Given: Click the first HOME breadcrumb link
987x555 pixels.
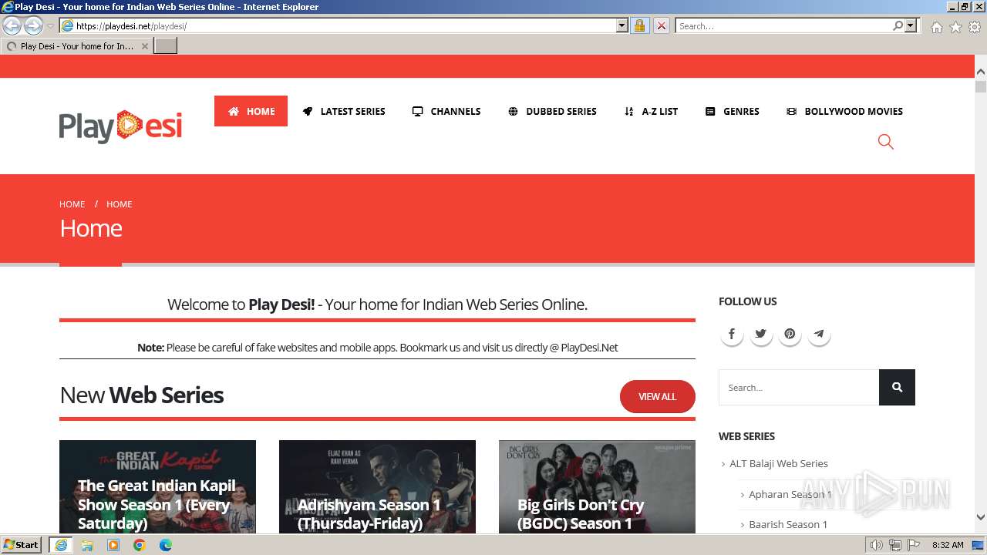Looking at the screenshot, I should pos(72,204).
